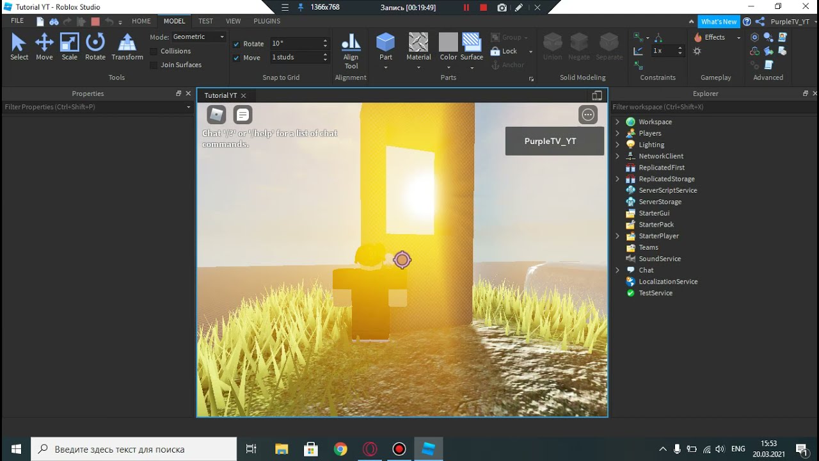Expand the Lighting node
The image size is (819, 461).
[x=617, y=145]
